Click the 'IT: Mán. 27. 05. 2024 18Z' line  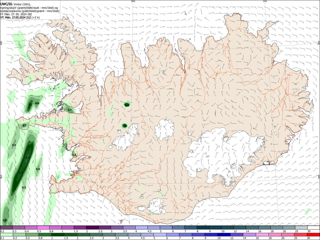[x=16, y=14]
